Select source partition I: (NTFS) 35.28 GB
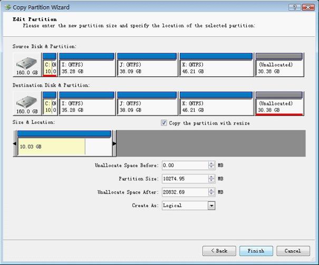 click(86, 65)
